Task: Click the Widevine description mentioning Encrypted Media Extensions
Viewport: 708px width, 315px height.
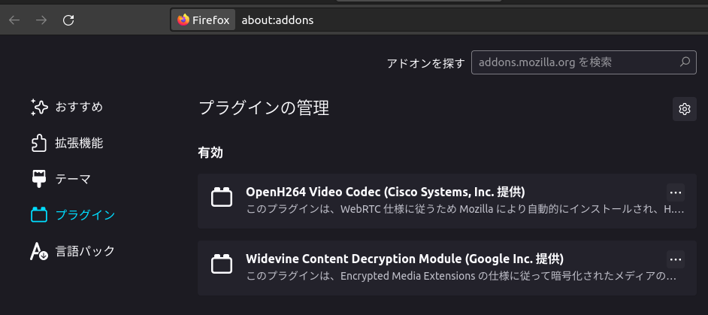Action: coord(461,276)
